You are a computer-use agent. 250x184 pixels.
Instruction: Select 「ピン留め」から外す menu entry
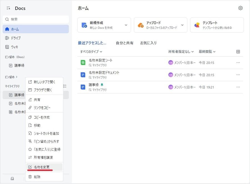click(46, 141)
